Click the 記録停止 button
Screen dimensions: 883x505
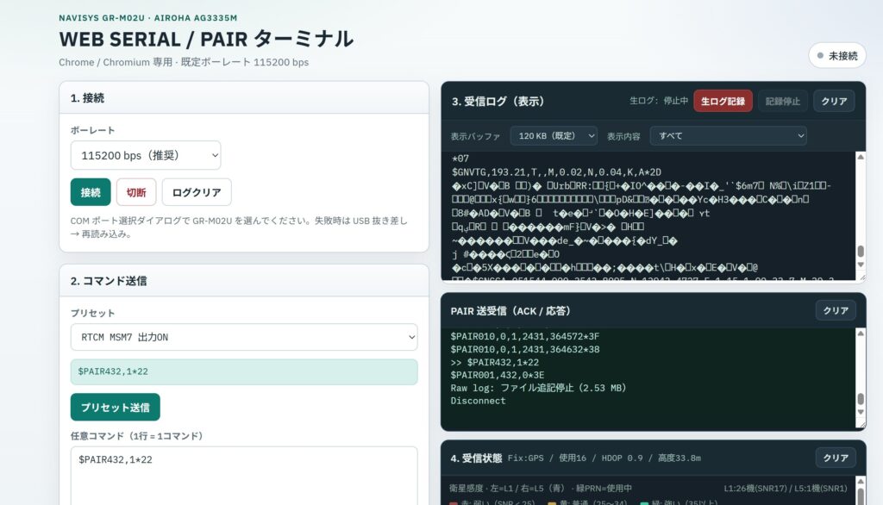[782, 102]
